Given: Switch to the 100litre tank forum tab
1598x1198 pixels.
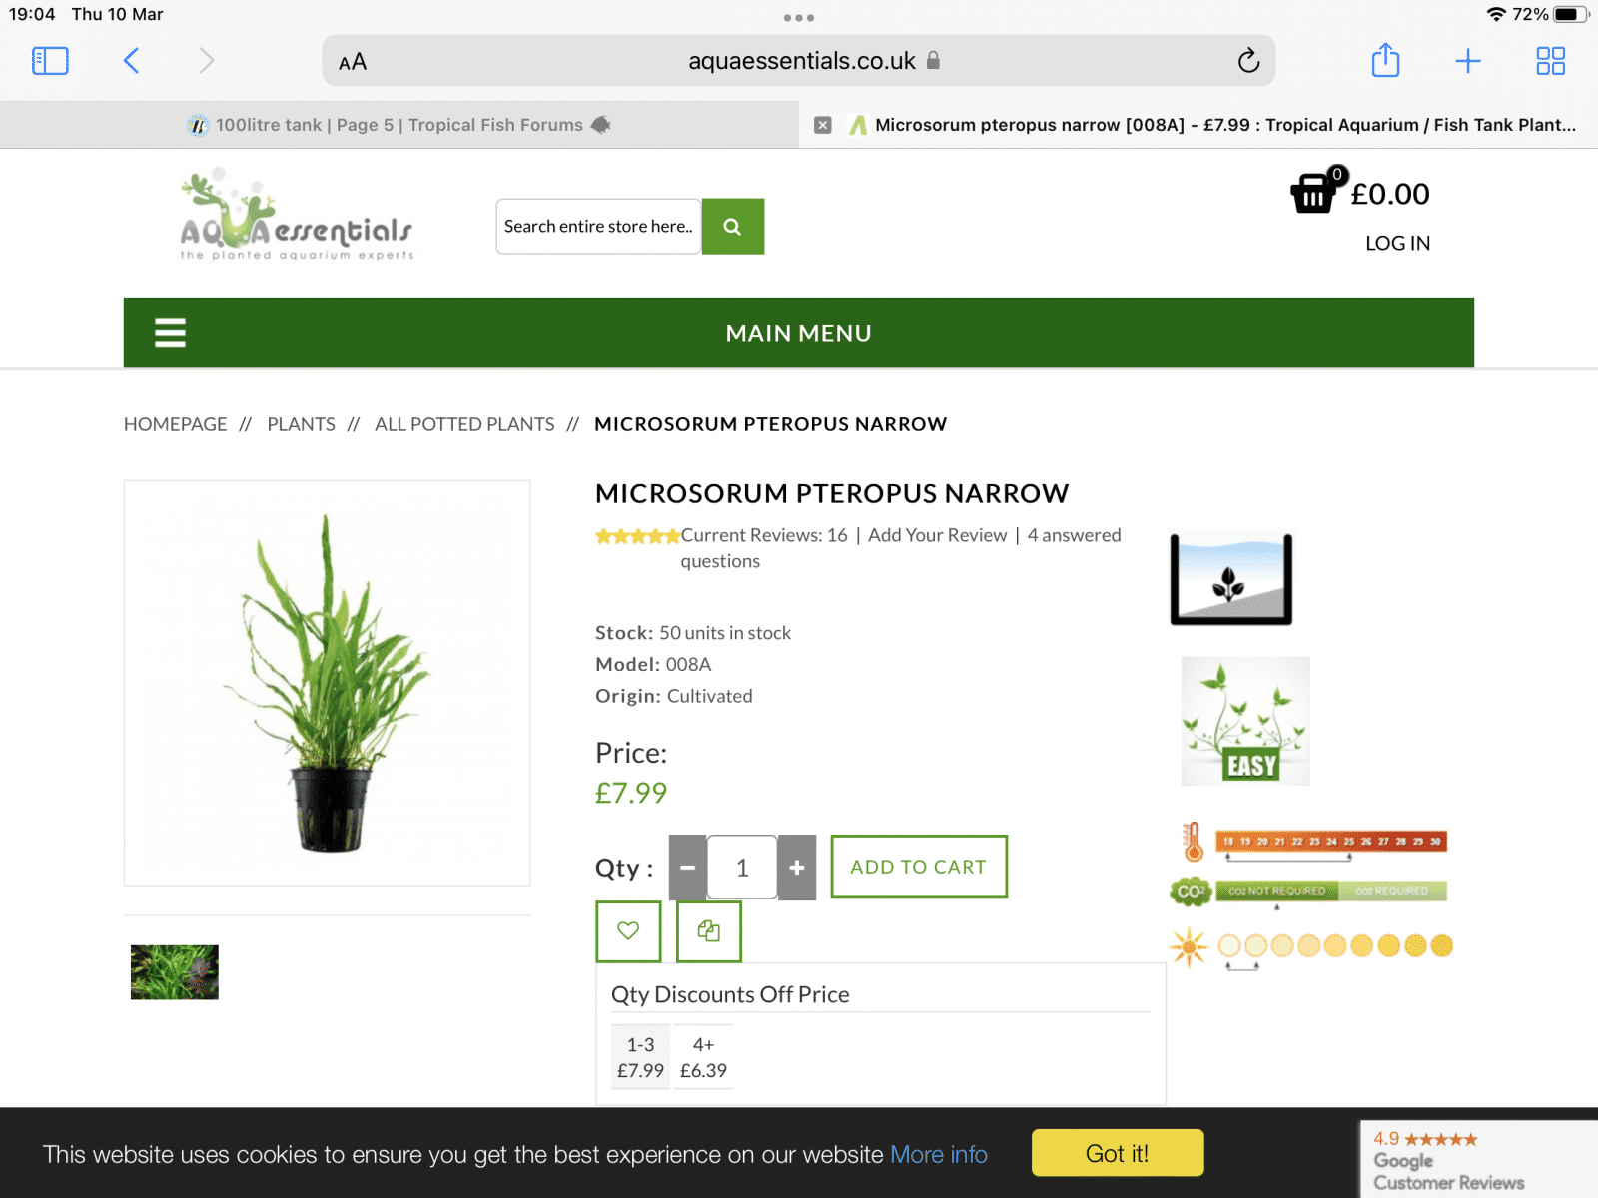Looking at the screenshot, I should click(x=399, y=125).
